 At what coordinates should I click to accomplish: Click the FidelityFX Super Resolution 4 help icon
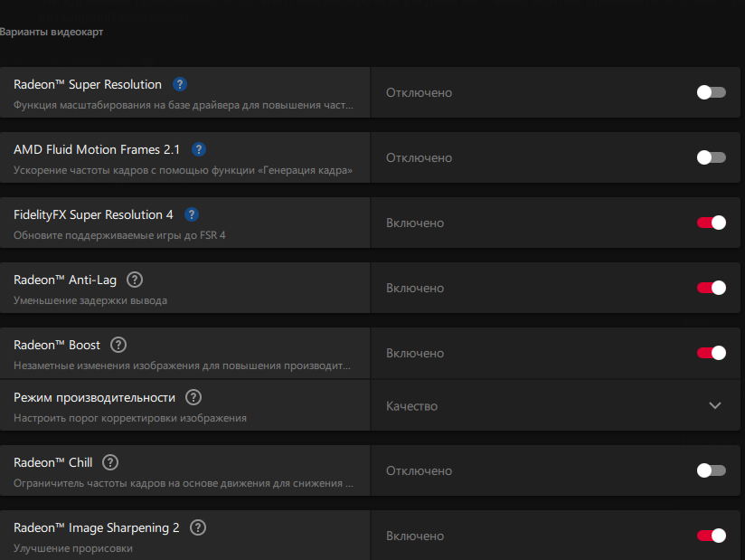(191, 214)
